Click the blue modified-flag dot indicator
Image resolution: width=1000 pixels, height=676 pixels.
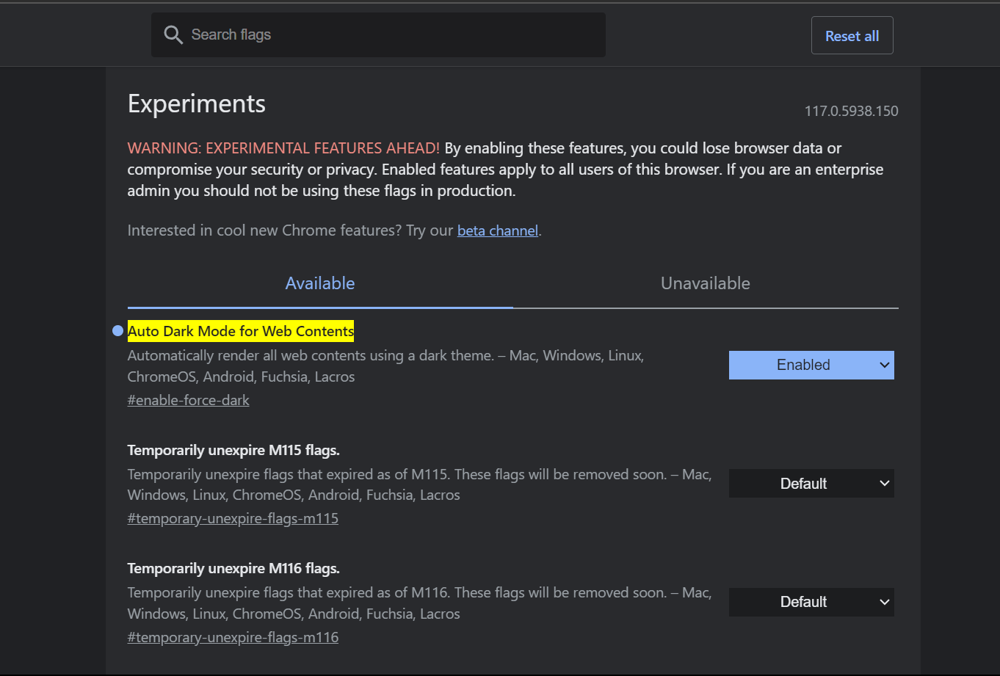[x=117, y=331]
